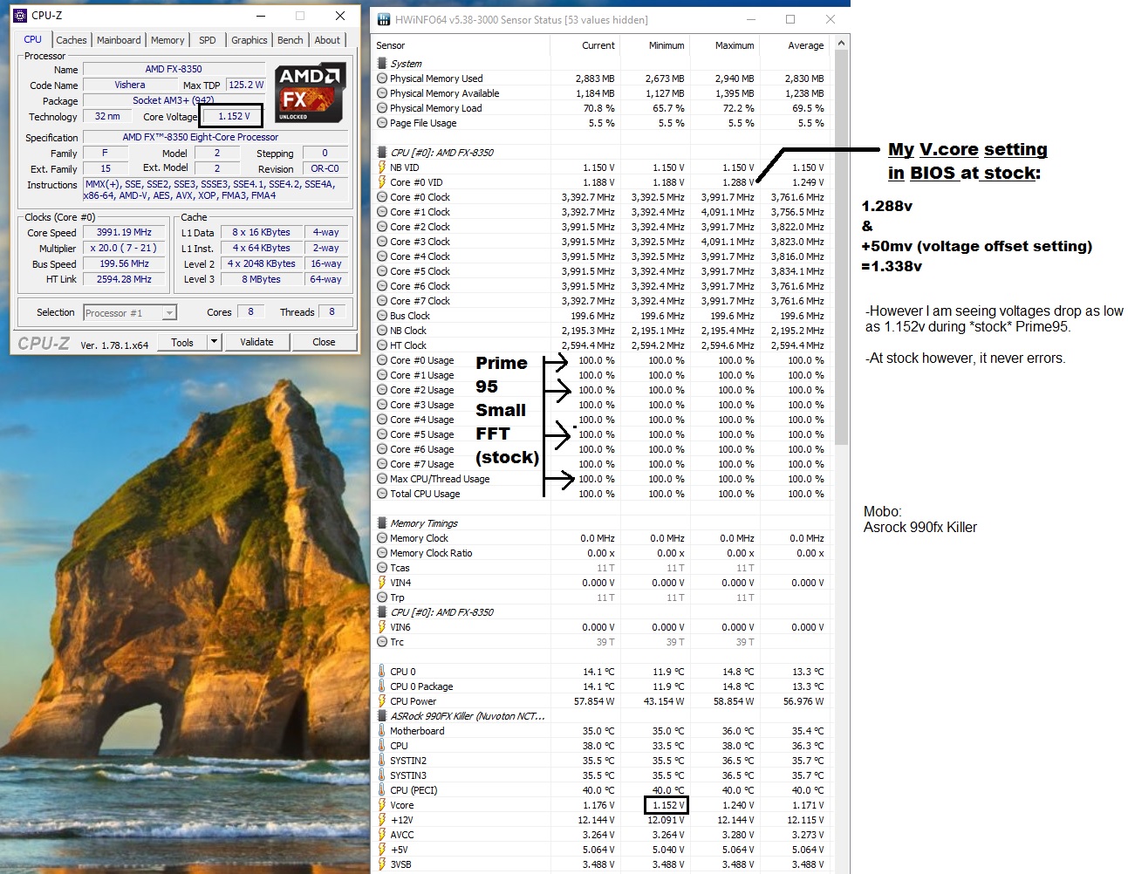Open the Processor #1 selection dropdown
Viewport: 1128px width, 874px height.
coord(130,312)
